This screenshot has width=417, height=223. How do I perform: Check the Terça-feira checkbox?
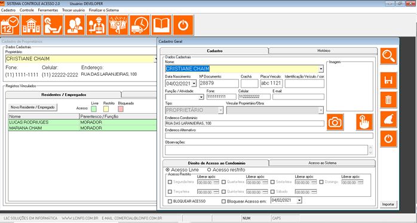pyautogui.click(x=170, y=191)
